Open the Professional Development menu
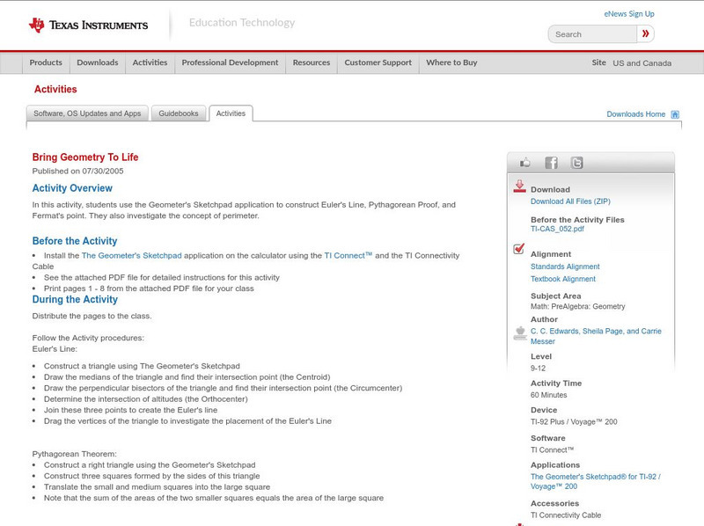This screenshot has width=704, height=526. (x=230, y=62)
